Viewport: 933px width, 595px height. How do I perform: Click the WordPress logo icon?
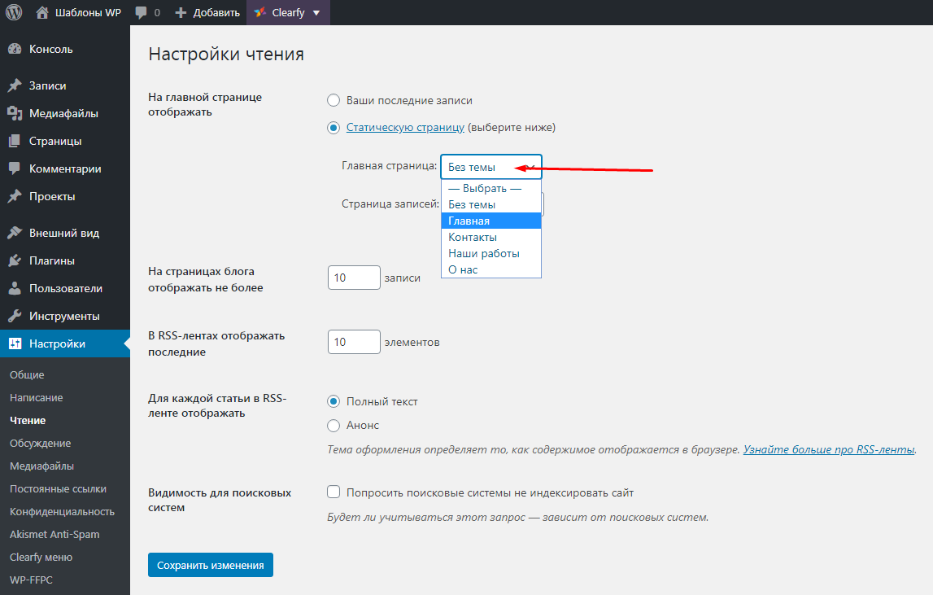pyautogui.click(x=14, y=12)
